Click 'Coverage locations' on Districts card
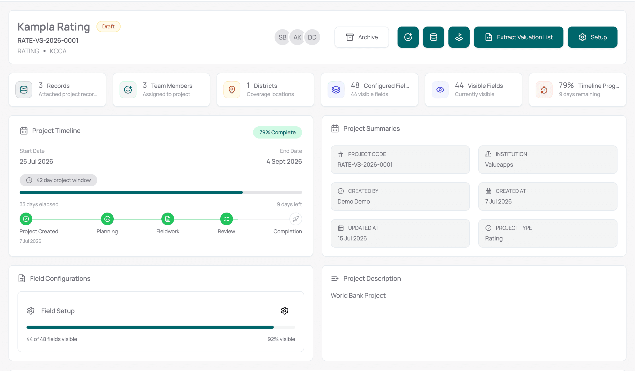Image resolution: width=635 pixels, height=371 pixels. coord(270,94)
